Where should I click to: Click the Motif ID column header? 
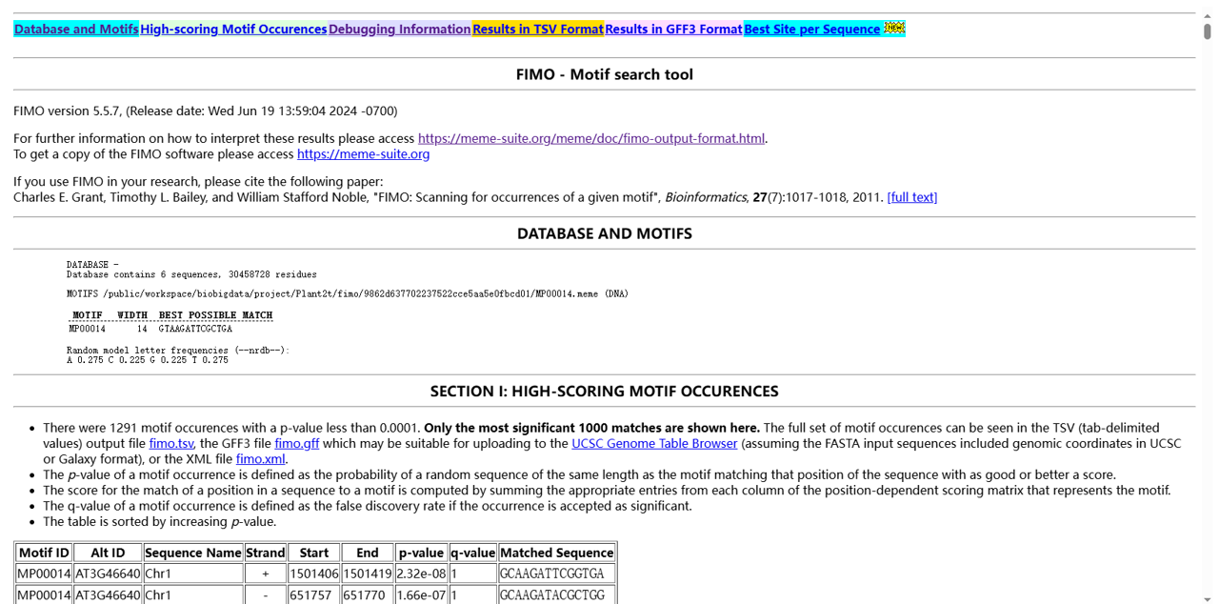(x=44, y=553)
